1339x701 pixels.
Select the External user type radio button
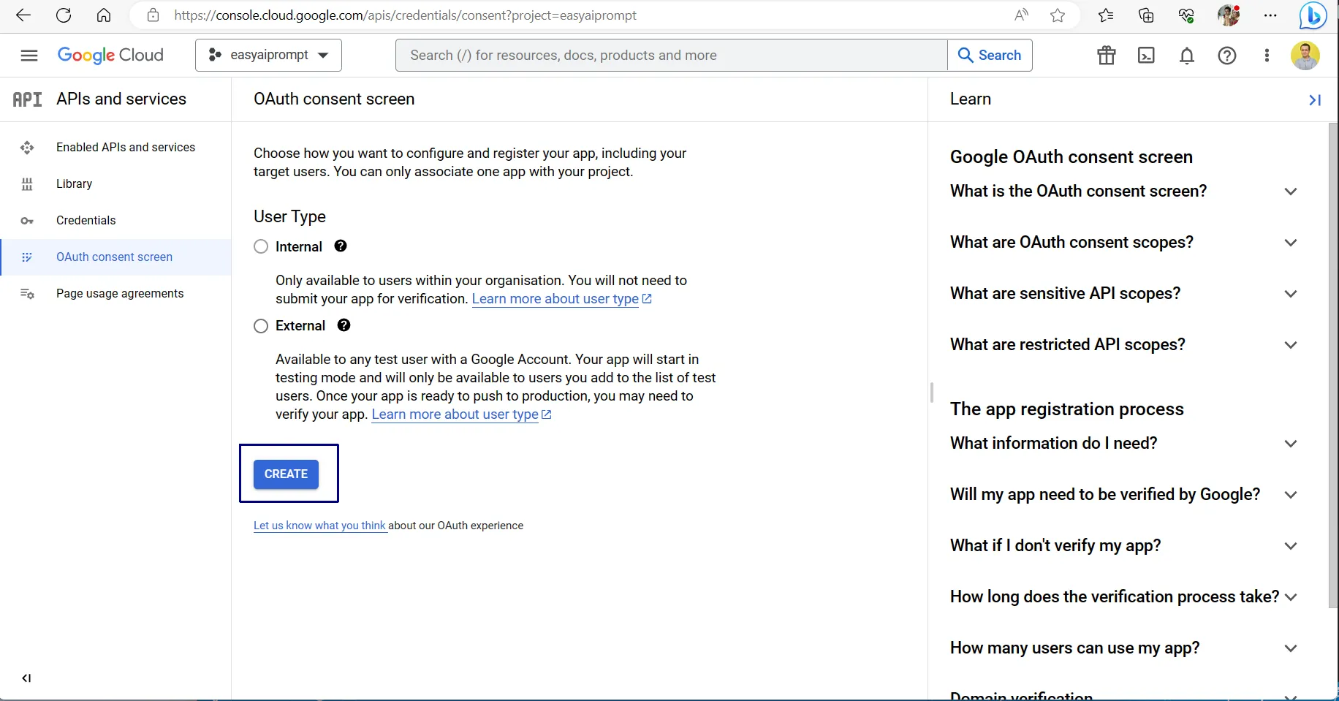coord(261,326)
